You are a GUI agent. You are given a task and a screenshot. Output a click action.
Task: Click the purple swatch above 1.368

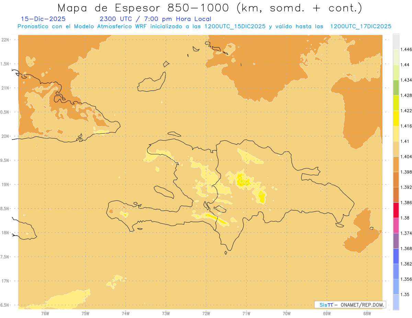point(396,240)
